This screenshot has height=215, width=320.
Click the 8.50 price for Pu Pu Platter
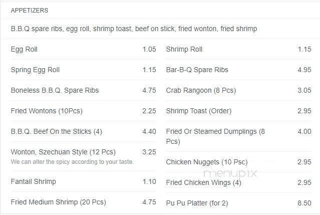(304, 203)
